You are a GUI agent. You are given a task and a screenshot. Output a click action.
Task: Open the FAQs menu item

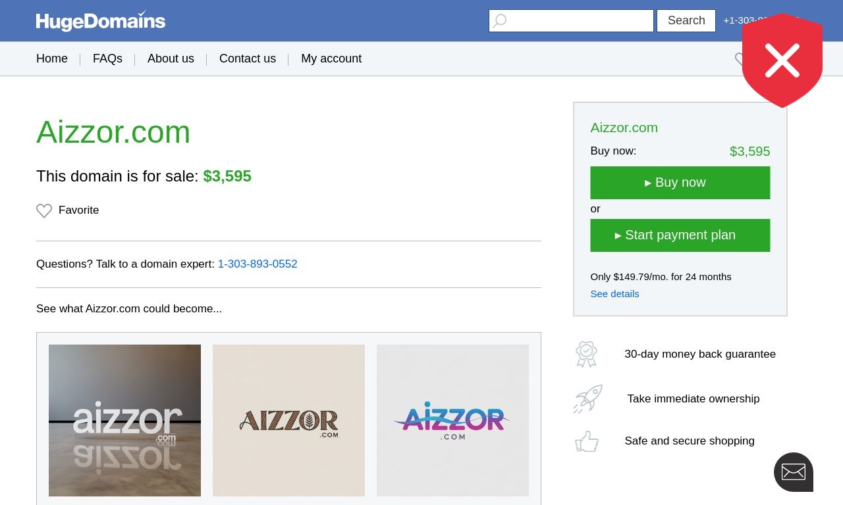107,59
